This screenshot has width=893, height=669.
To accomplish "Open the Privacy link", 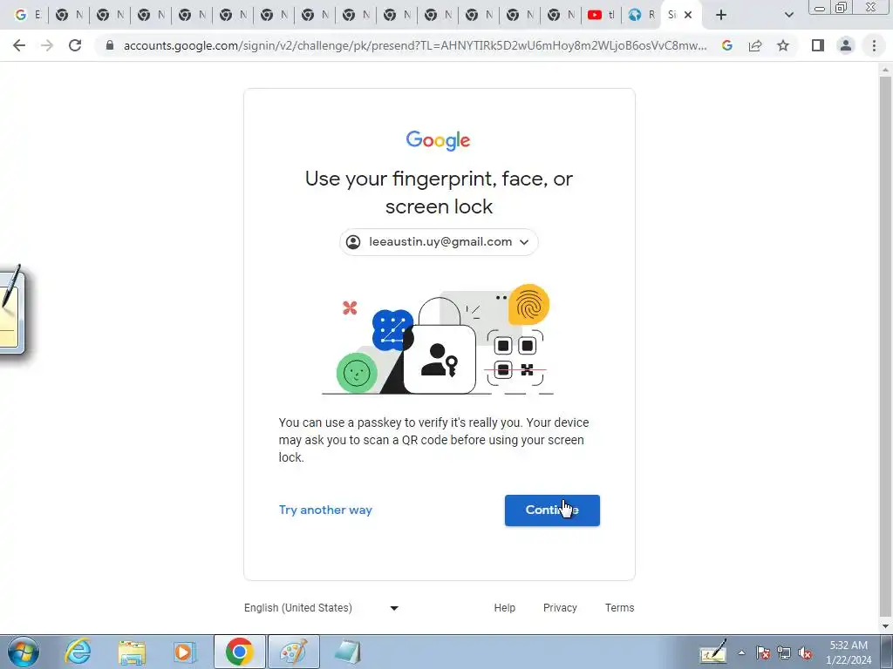I will pos(560,607).
